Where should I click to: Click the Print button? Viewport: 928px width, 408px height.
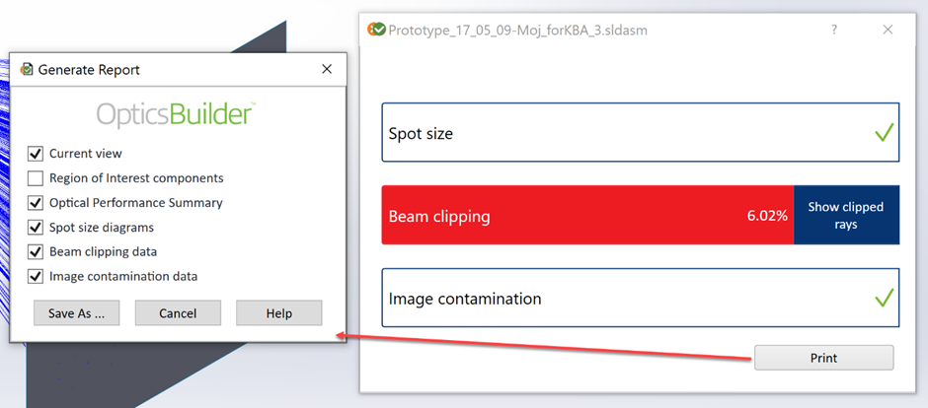coord(823,358)
